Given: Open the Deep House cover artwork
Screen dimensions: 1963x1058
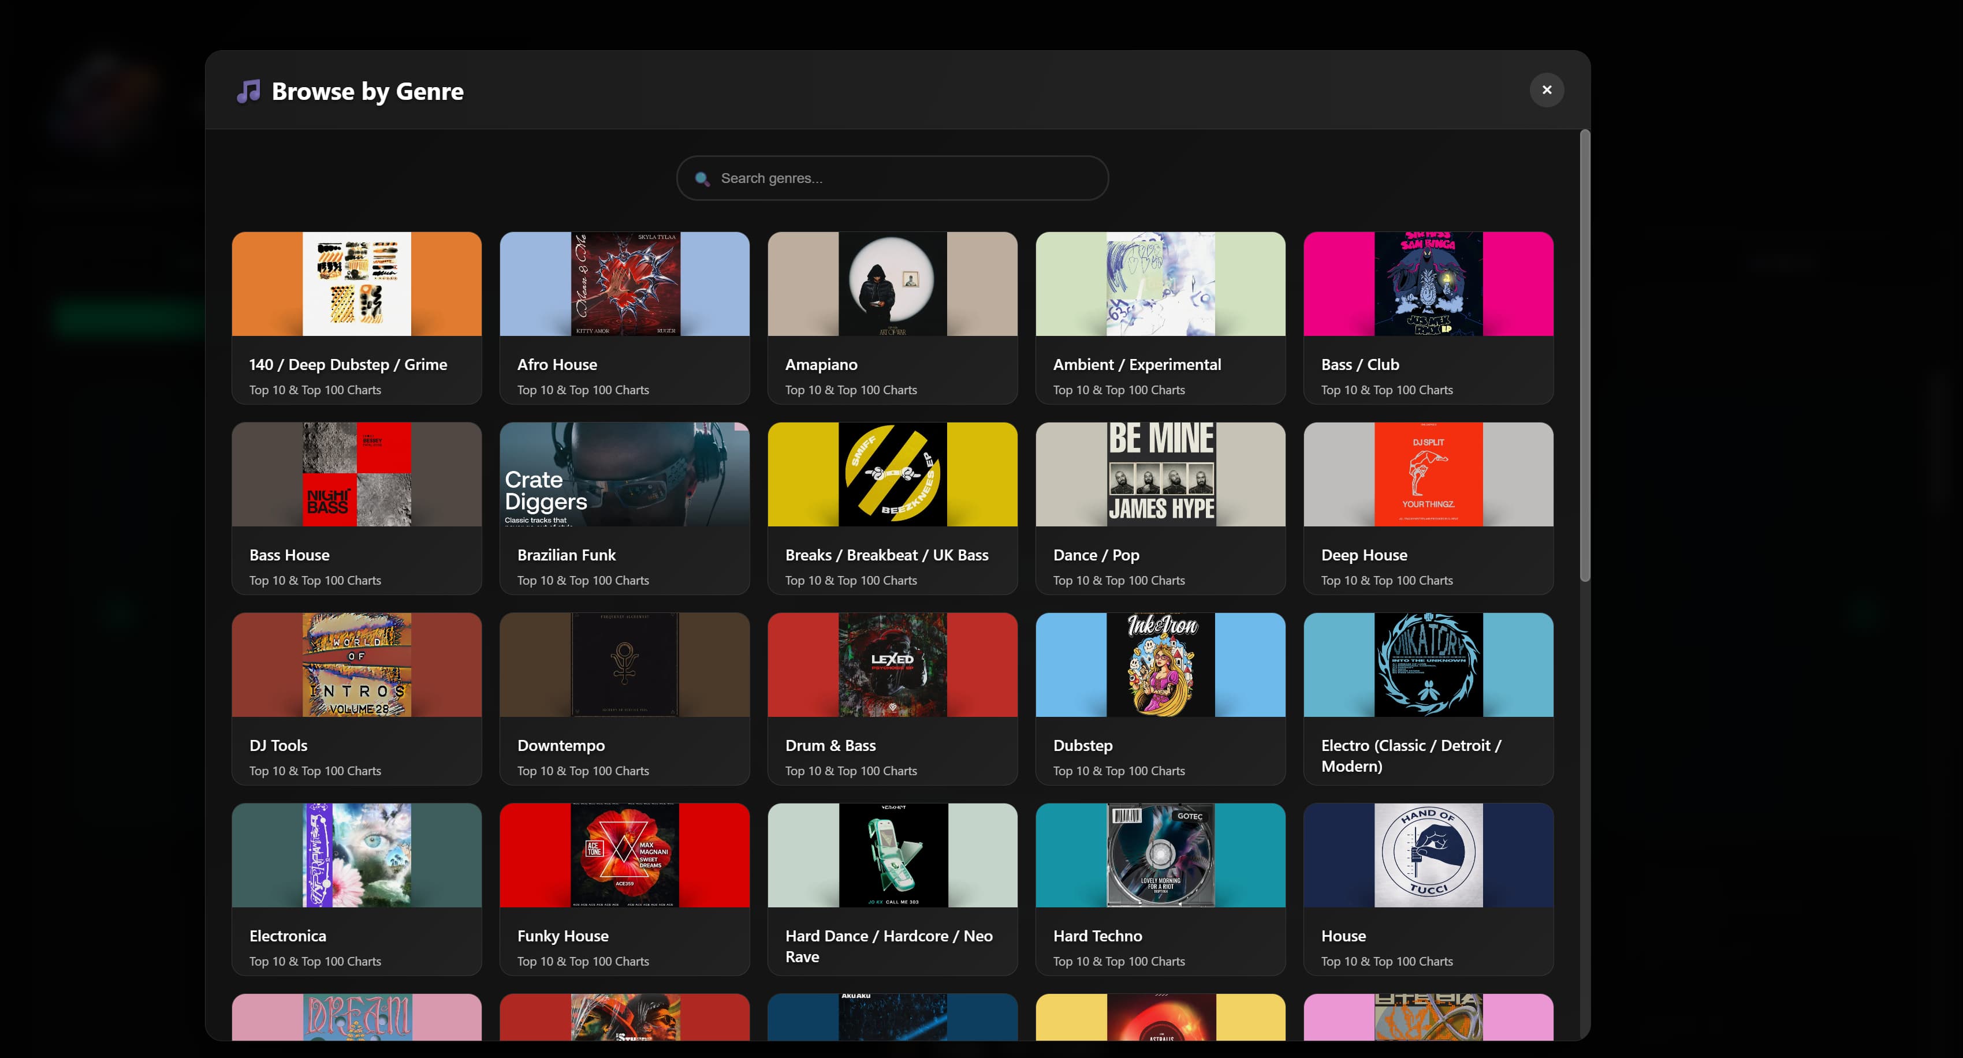Looking at the screenshot, I should pos(1429,474).
